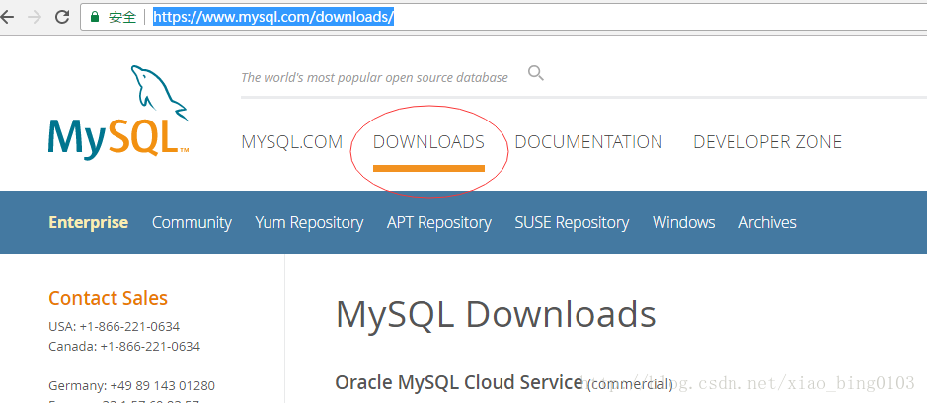
Task: Choose APT Repository in the menu
Action: tap(439, 223)
